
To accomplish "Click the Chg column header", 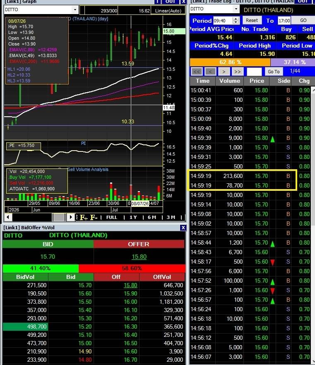I will 303,81.
